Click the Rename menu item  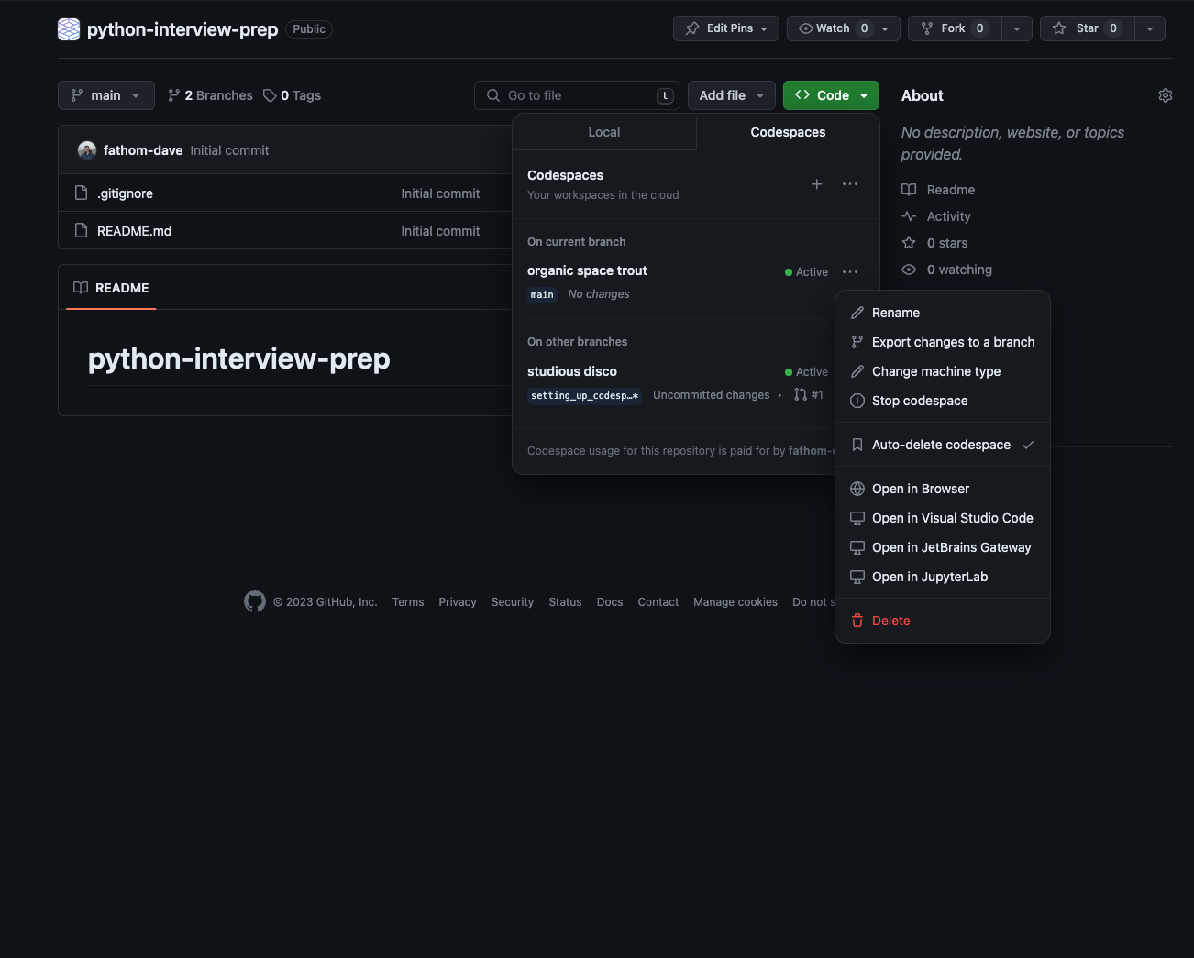[x=942, y=313]
